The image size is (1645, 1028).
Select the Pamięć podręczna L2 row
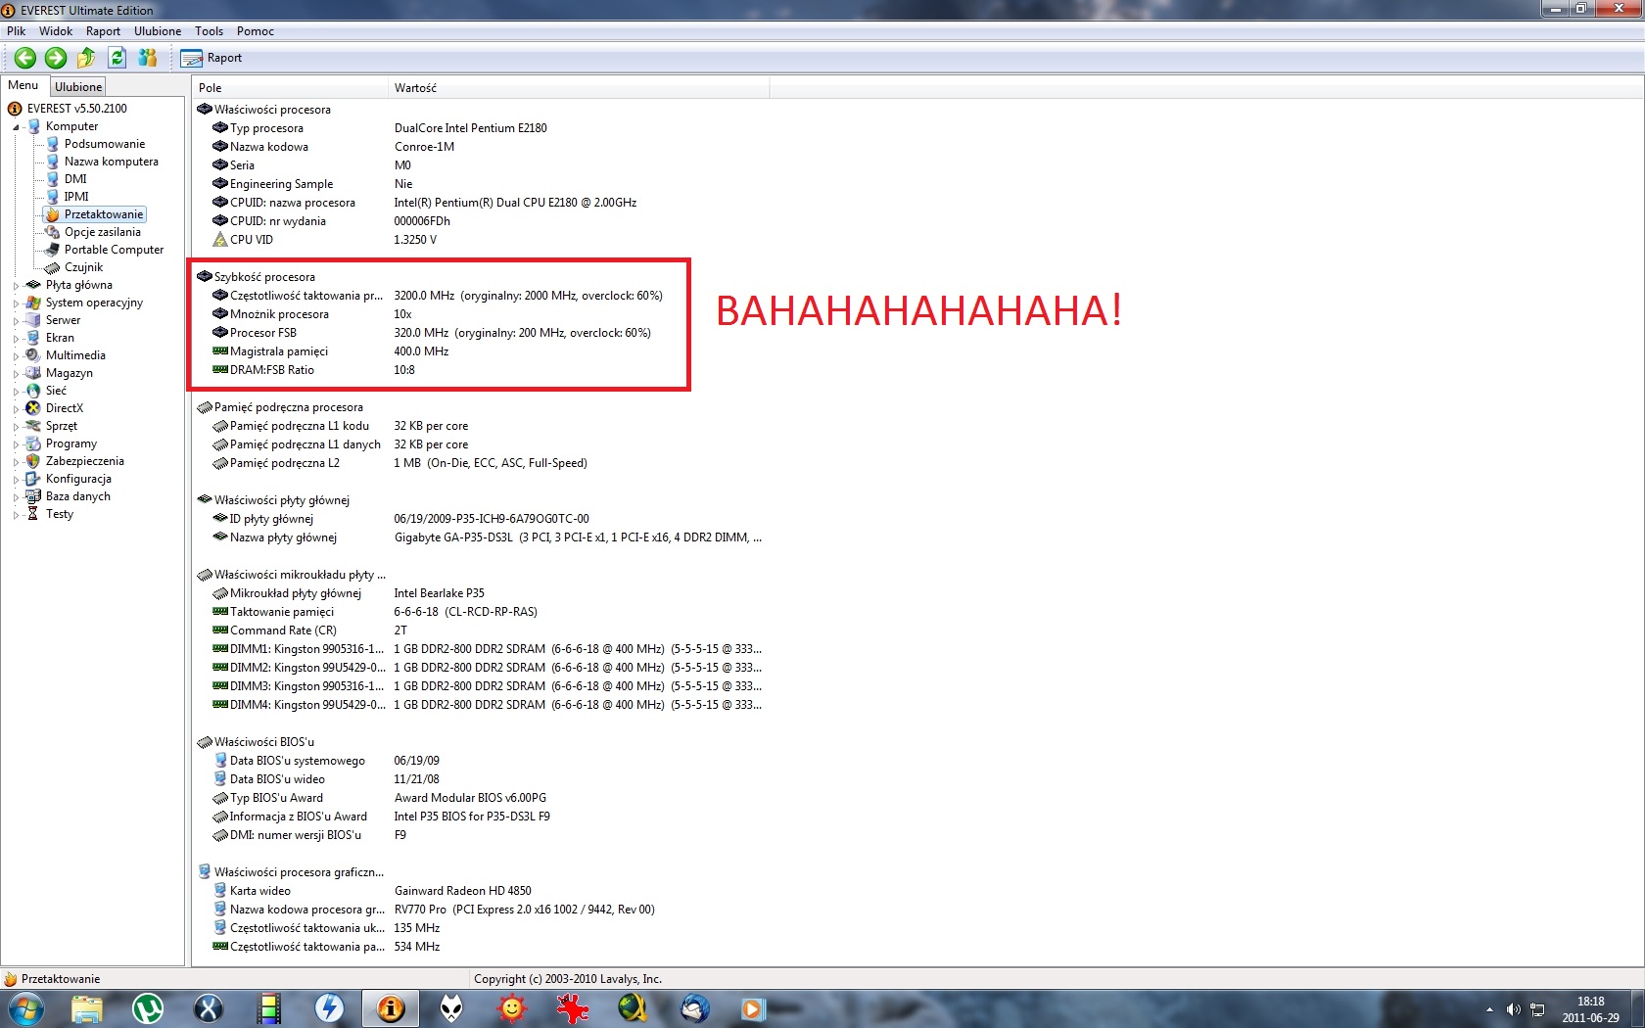tap(480, 463)
